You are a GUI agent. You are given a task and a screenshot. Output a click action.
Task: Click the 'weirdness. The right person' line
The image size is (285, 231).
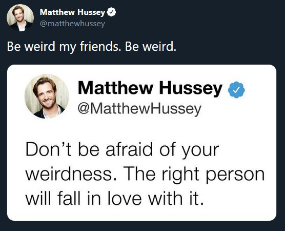click(145, 175)
